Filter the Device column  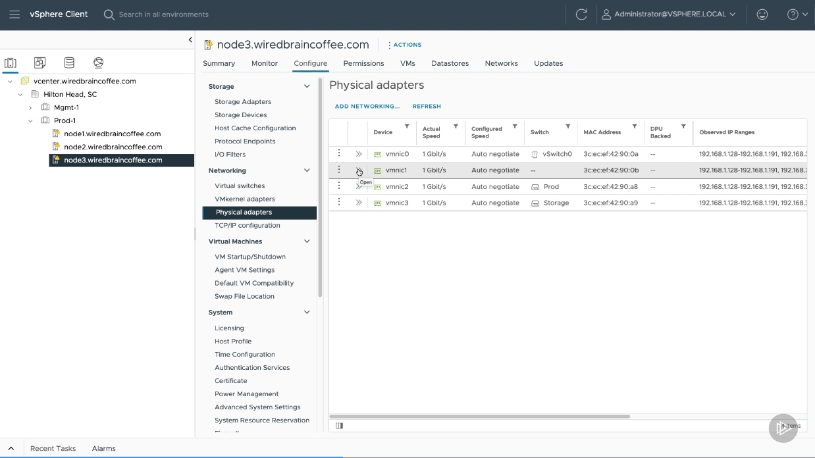407,126
